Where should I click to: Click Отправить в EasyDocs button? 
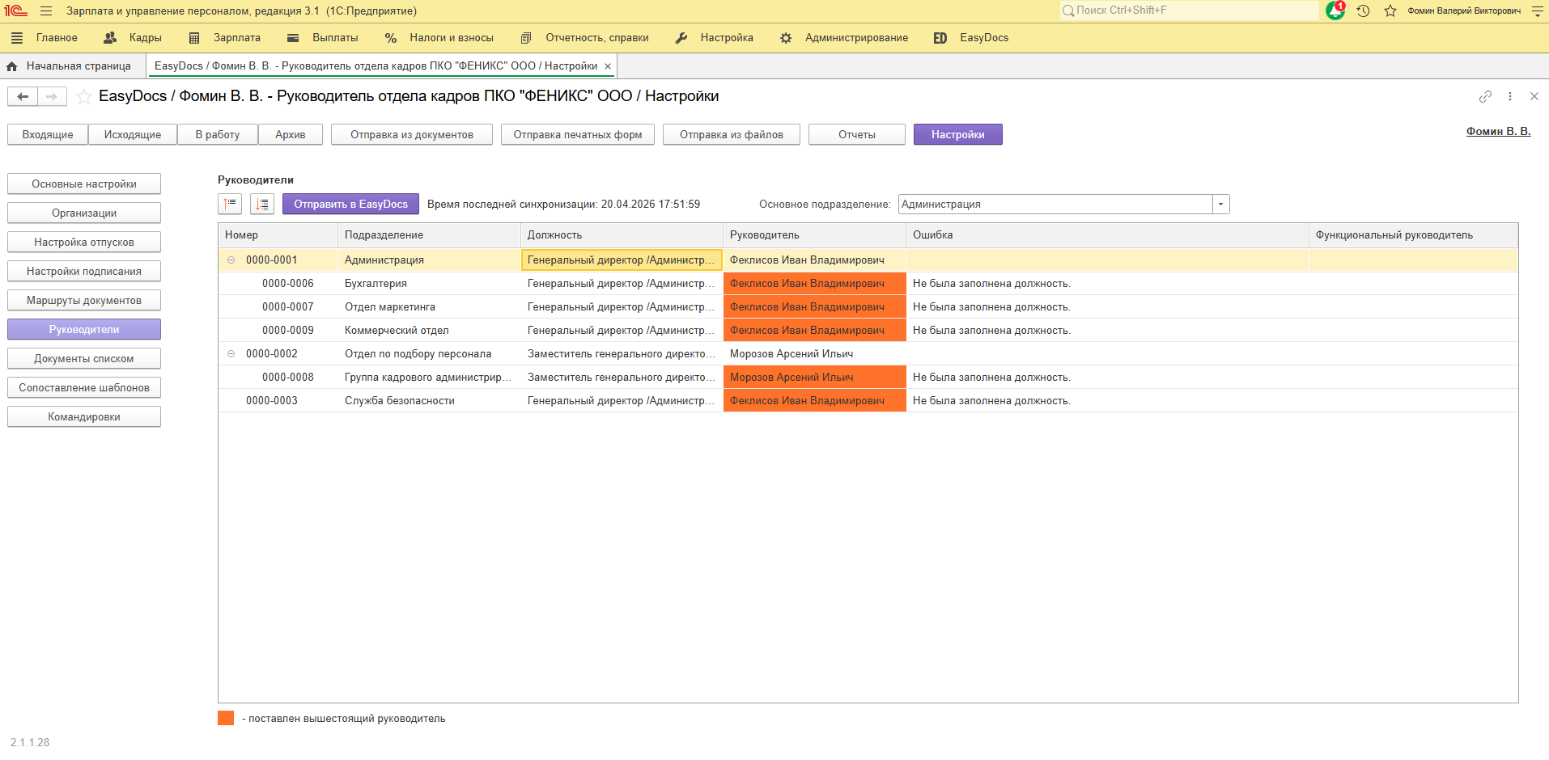350,205
